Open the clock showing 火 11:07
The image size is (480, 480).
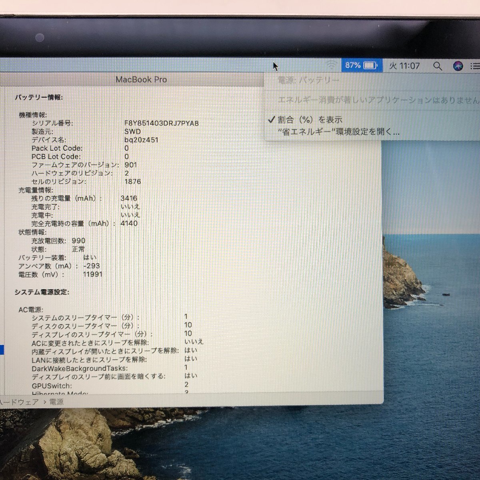404,66
